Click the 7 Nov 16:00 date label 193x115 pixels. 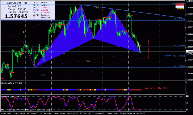[x=112, y=113]
